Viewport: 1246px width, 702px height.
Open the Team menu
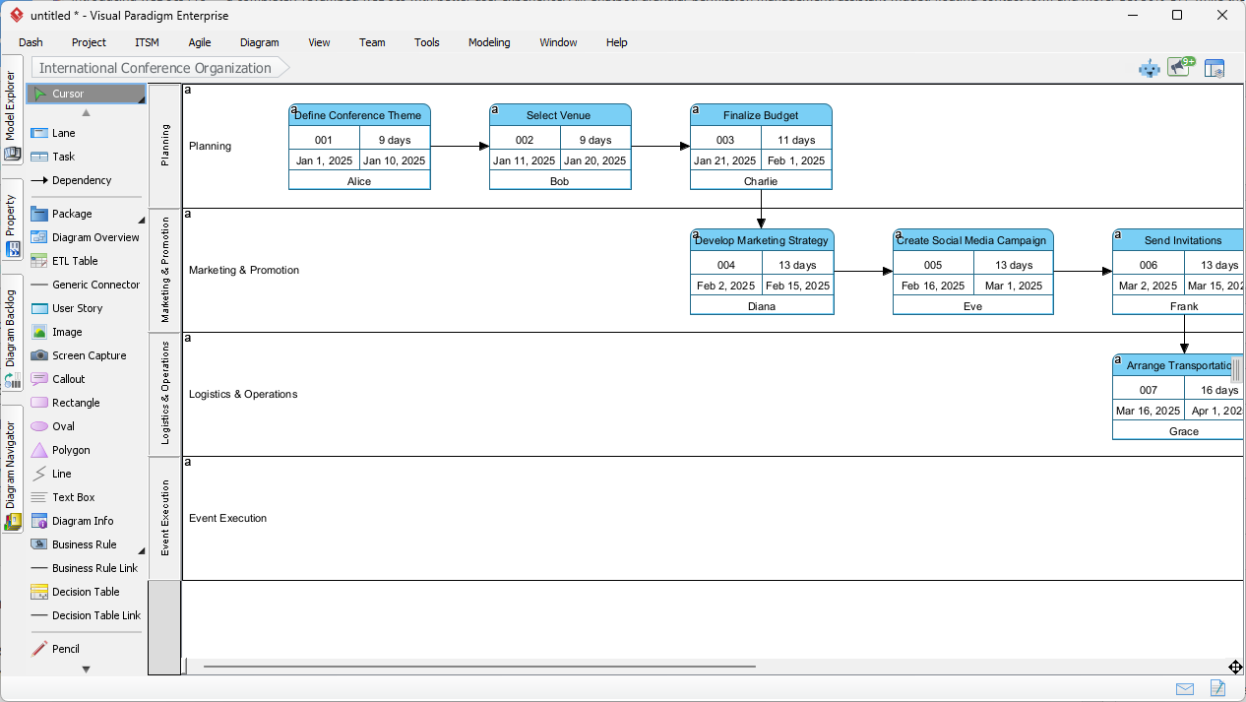coord(372,42)
